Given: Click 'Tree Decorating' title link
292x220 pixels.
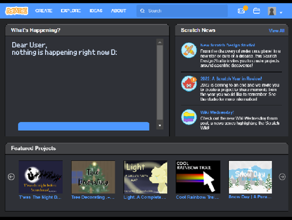Looking at the screenshot, I should (x=93, y=197).
